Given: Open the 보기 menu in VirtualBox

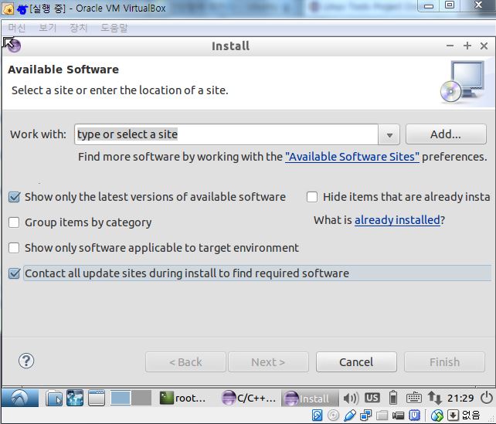Looking at the screenshot, I should point(47,28).
